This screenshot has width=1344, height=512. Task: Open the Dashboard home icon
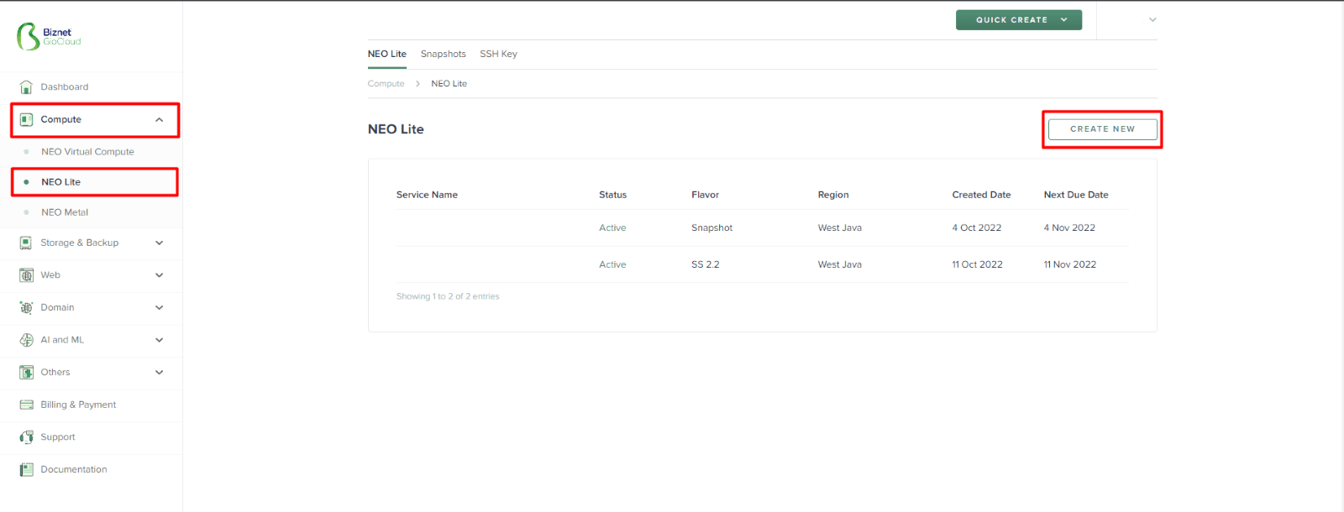pyautogui.click(x=26, y=86)
